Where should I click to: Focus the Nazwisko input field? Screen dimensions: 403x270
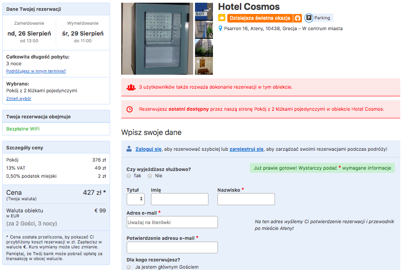point(246,199)
